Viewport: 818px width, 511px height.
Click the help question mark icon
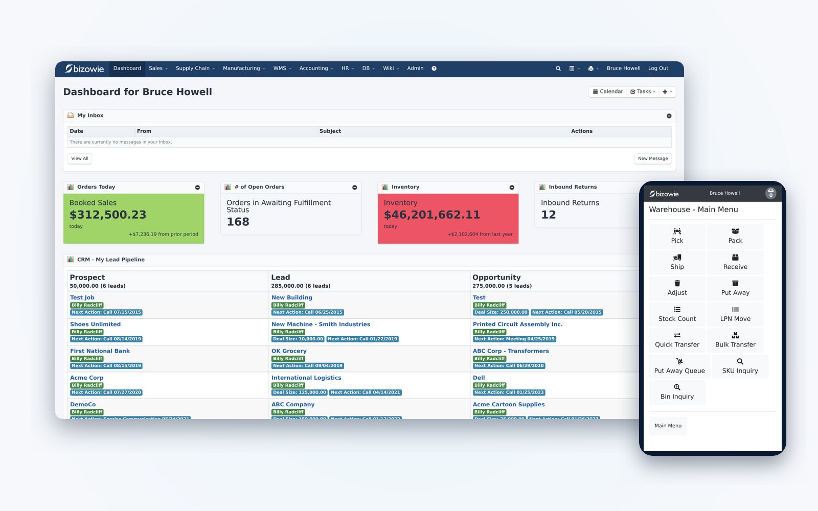click(x=434, y=68)
